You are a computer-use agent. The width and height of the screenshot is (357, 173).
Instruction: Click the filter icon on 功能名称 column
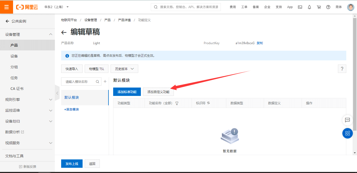(177, 103)
